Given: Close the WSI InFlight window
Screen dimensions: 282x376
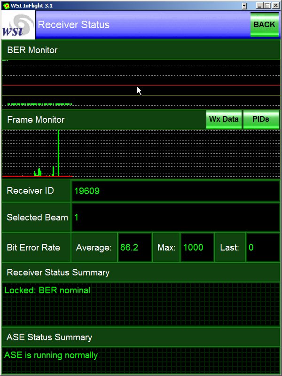Looking at the screenshot, I should pos(276,6).
